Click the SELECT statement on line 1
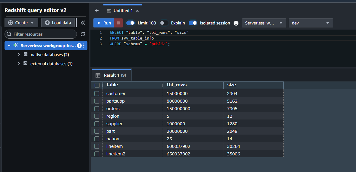 point(149,33)
